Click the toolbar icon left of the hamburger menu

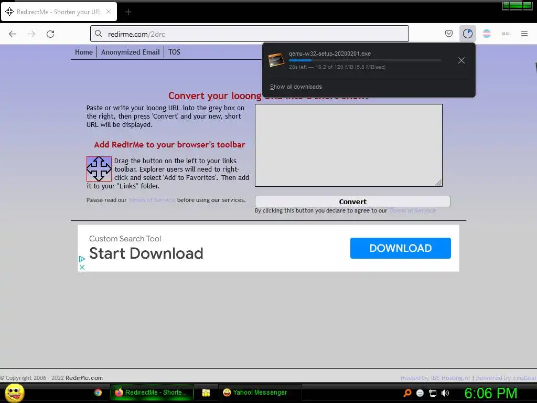(x=506, y=34)
